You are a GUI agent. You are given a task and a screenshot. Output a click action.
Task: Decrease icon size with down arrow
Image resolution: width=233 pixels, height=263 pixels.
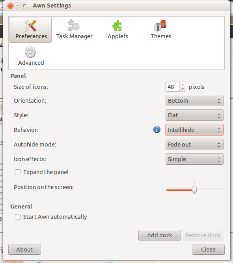pyautogui.click(x=183, y=89)
